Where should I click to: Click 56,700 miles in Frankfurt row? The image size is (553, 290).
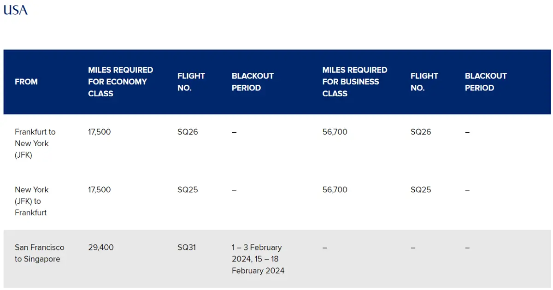pyautogui.click(x=335, y=132)
